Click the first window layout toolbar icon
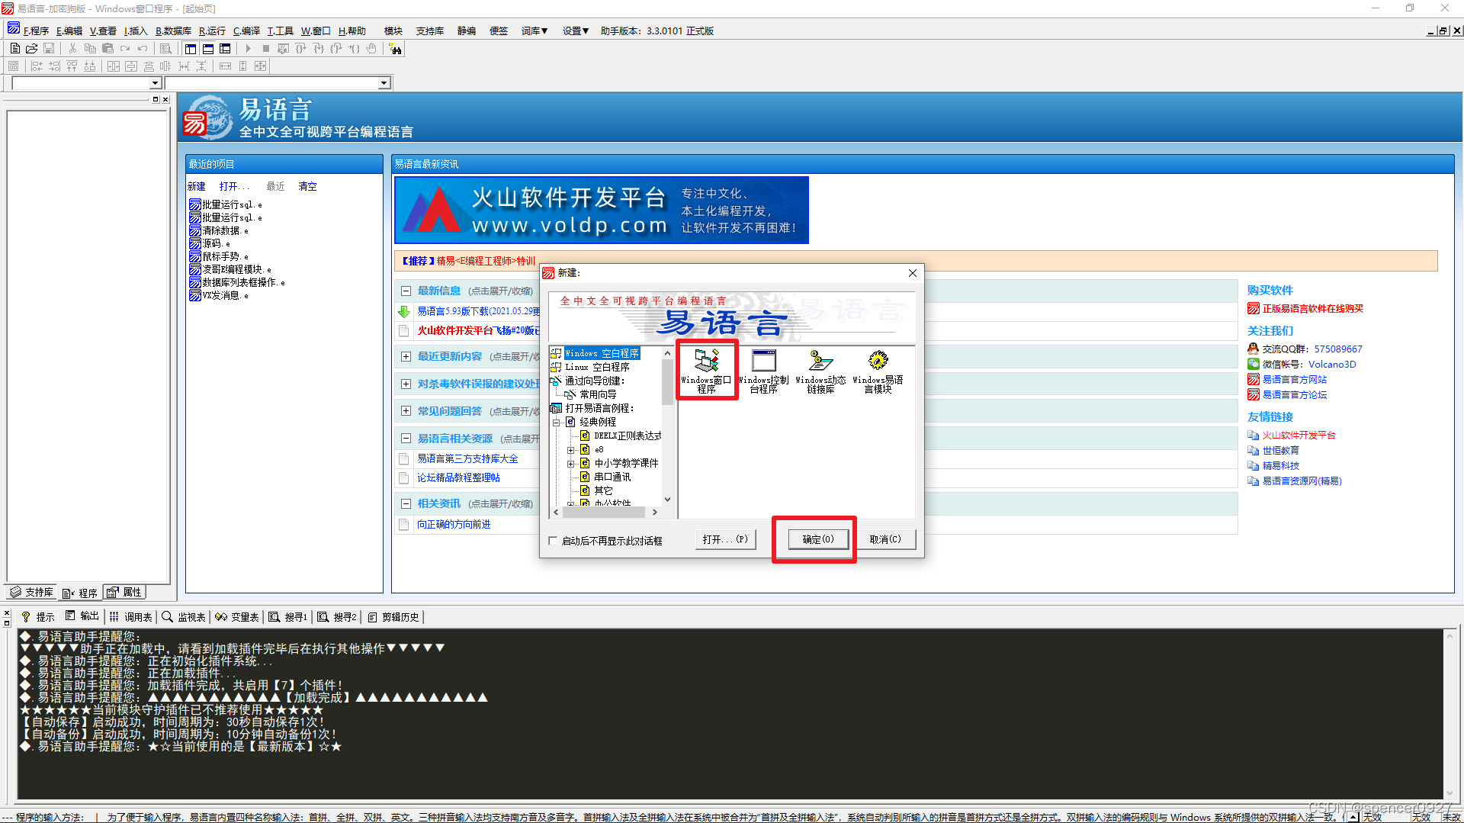 [191, 49]
